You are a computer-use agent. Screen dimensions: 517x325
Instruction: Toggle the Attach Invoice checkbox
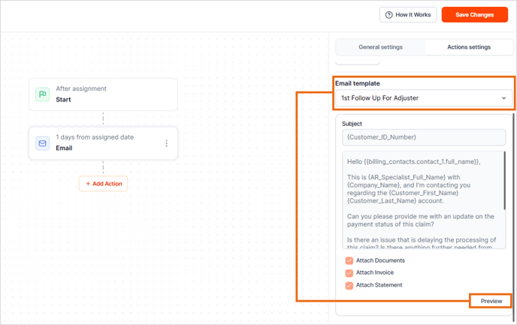349,273
